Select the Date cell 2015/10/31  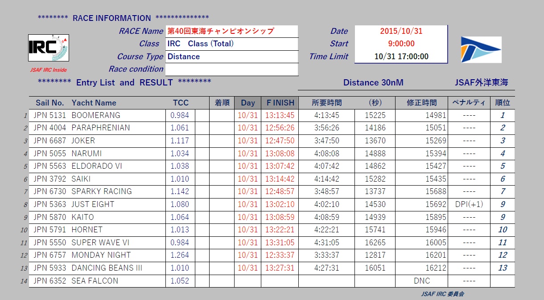(x=401, y=31)
